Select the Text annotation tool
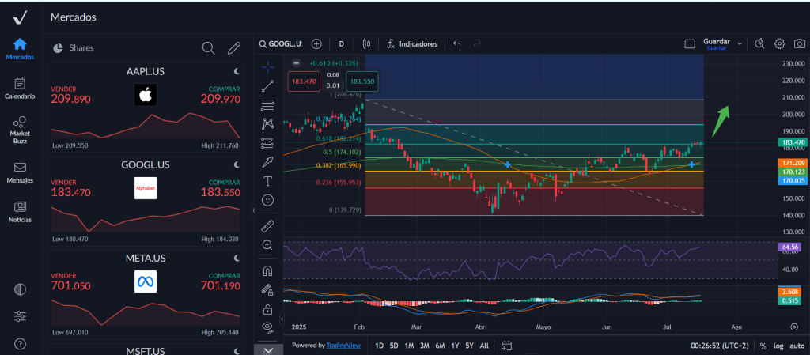 coord(267,181)
